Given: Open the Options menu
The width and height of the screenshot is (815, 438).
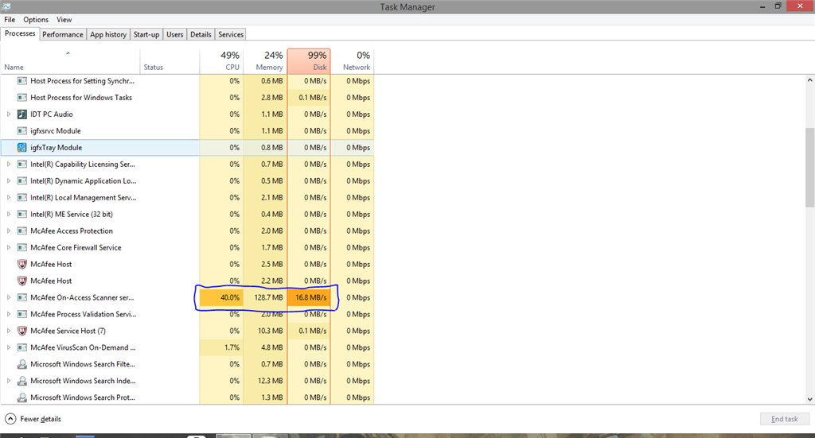Looking at the screenshot, I should coord(36,20).
